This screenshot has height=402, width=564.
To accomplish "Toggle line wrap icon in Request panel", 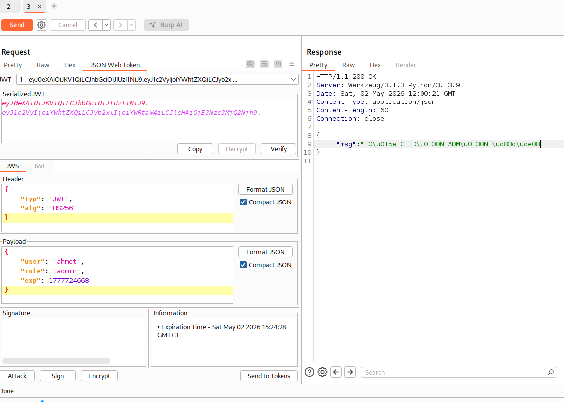I will (x=264, y=64).
